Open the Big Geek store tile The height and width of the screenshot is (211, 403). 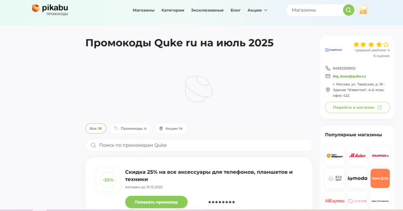tap(335, 178)
